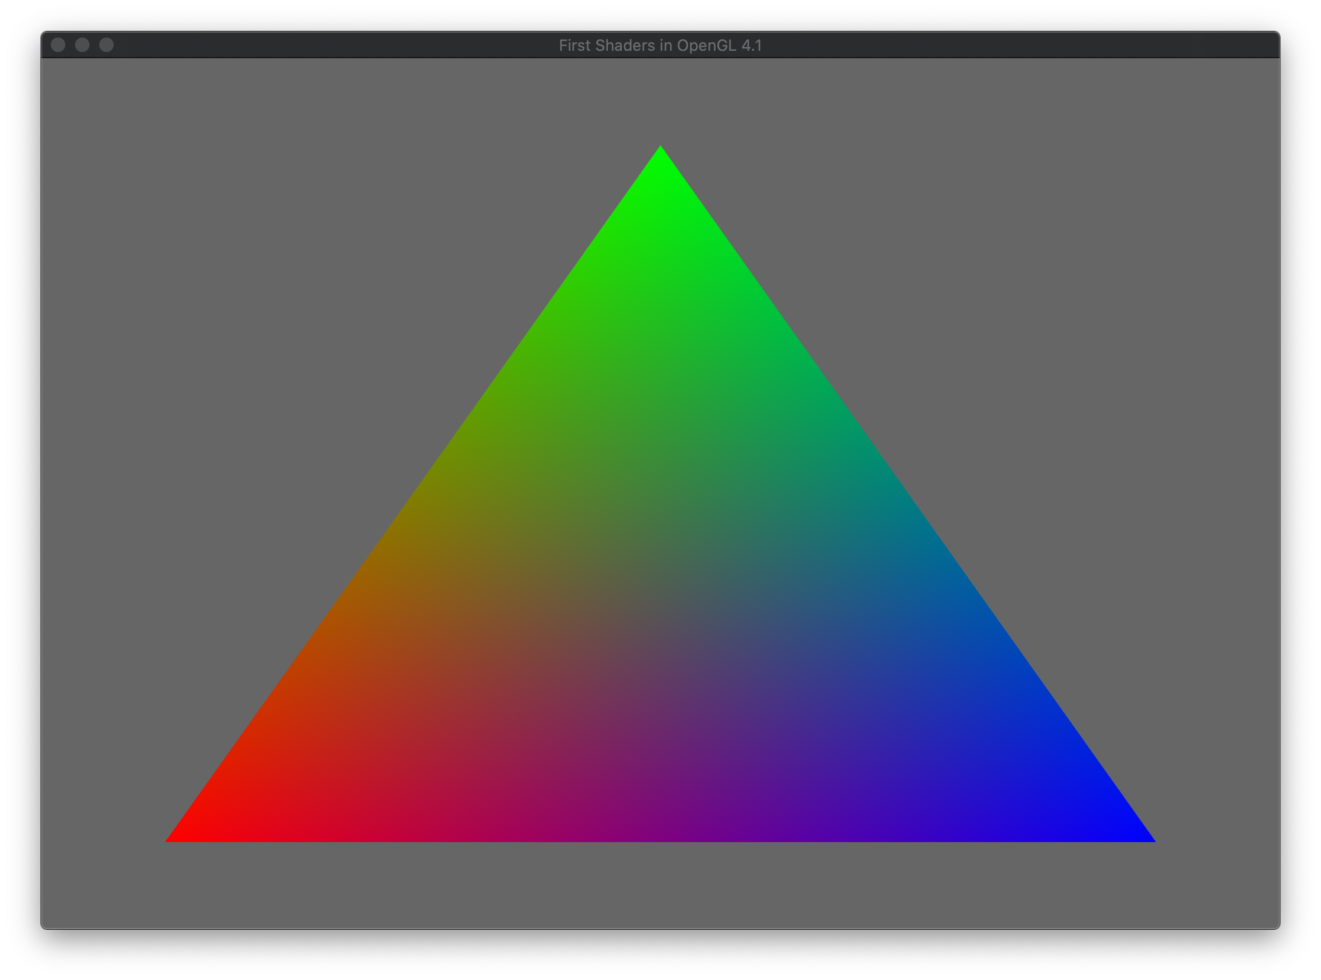Click the grayish center of the triangle
The height and width of the screenshot is (980, 1321).
point(660,610)
